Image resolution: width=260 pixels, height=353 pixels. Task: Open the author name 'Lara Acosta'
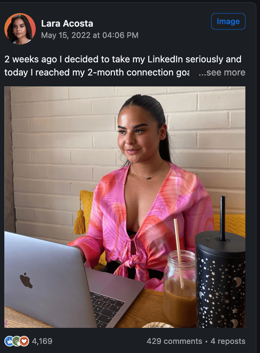coord(67,23)
